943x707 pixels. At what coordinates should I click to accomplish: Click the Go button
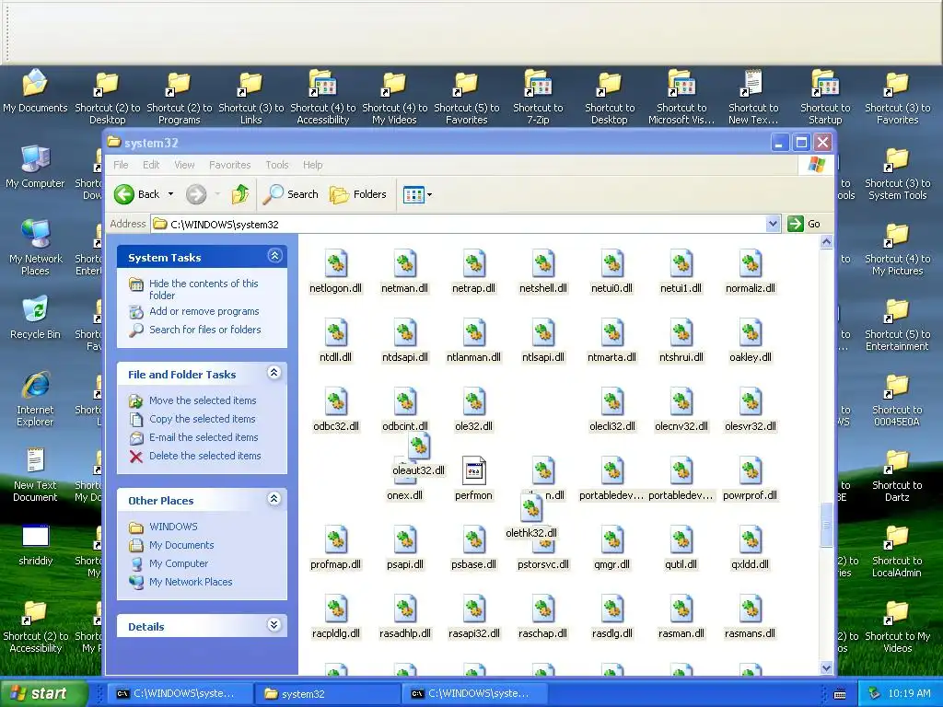pyautogui.click(x=804, y=224)
